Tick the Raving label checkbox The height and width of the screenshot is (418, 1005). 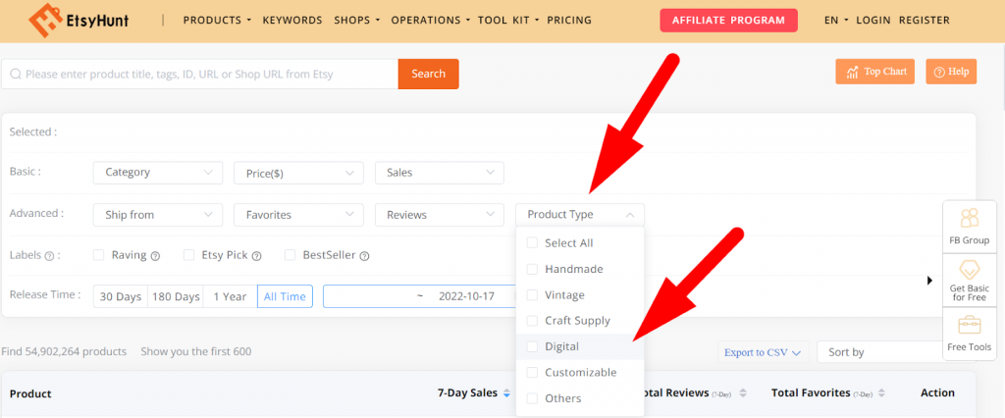coord(98,255)
